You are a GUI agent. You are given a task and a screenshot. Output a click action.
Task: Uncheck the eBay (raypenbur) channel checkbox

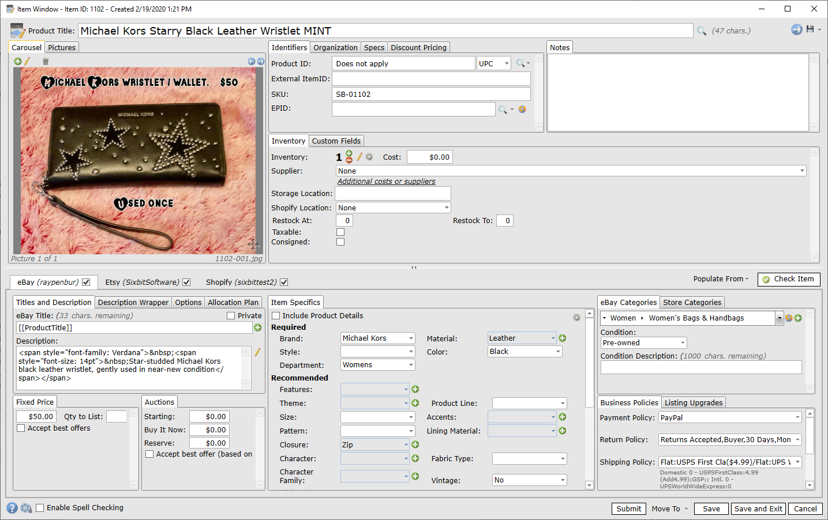click(86, 282)
